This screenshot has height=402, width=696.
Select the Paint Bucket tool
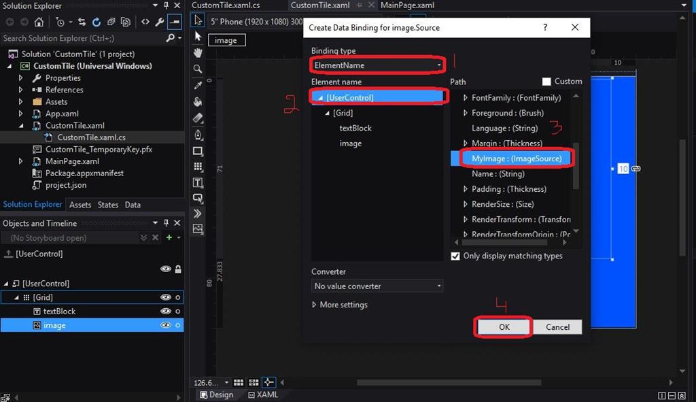[x=198, y=102]
